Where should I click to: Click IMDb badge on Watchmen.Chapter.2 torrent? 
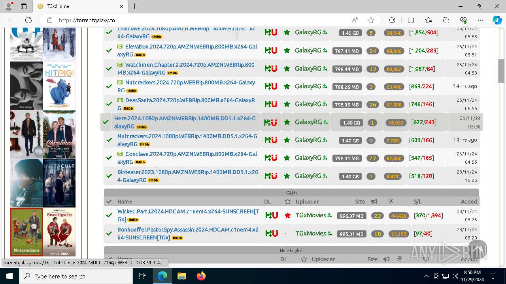coord(172,73)
